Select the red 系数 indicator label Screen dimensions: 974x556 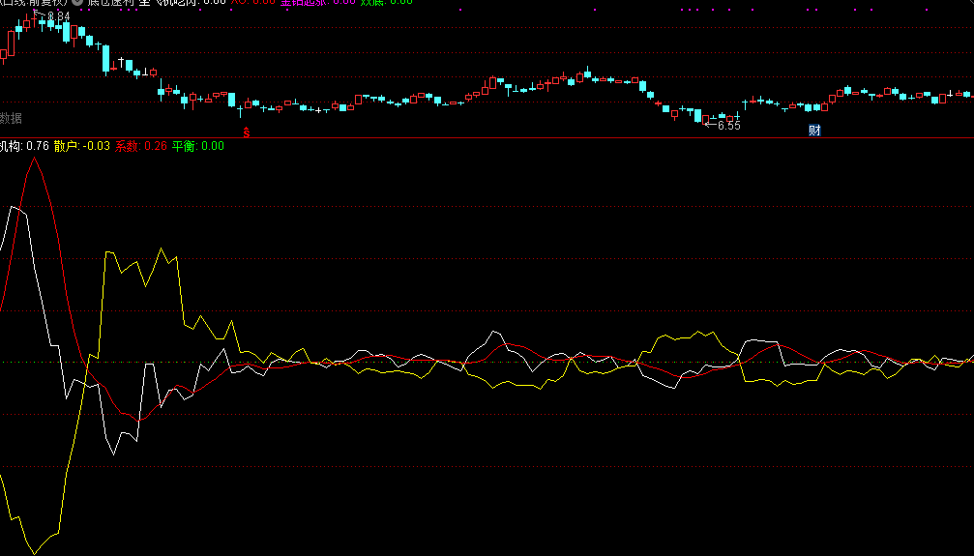(126, 146)
